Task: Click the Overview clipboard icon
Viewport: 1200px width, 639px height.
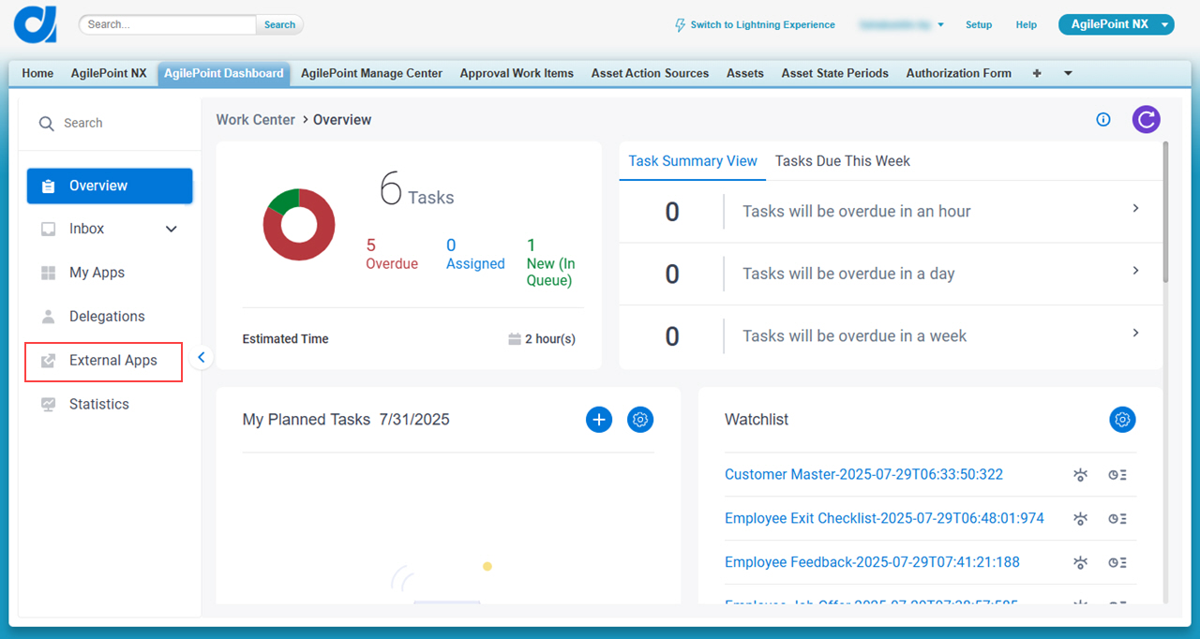Action: click(49, 186)
